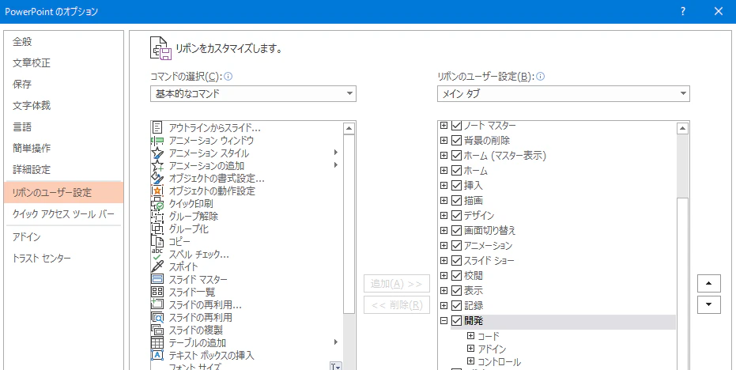Toggle the ホーム (マスター表示) checkbox

tap(456, 156)
